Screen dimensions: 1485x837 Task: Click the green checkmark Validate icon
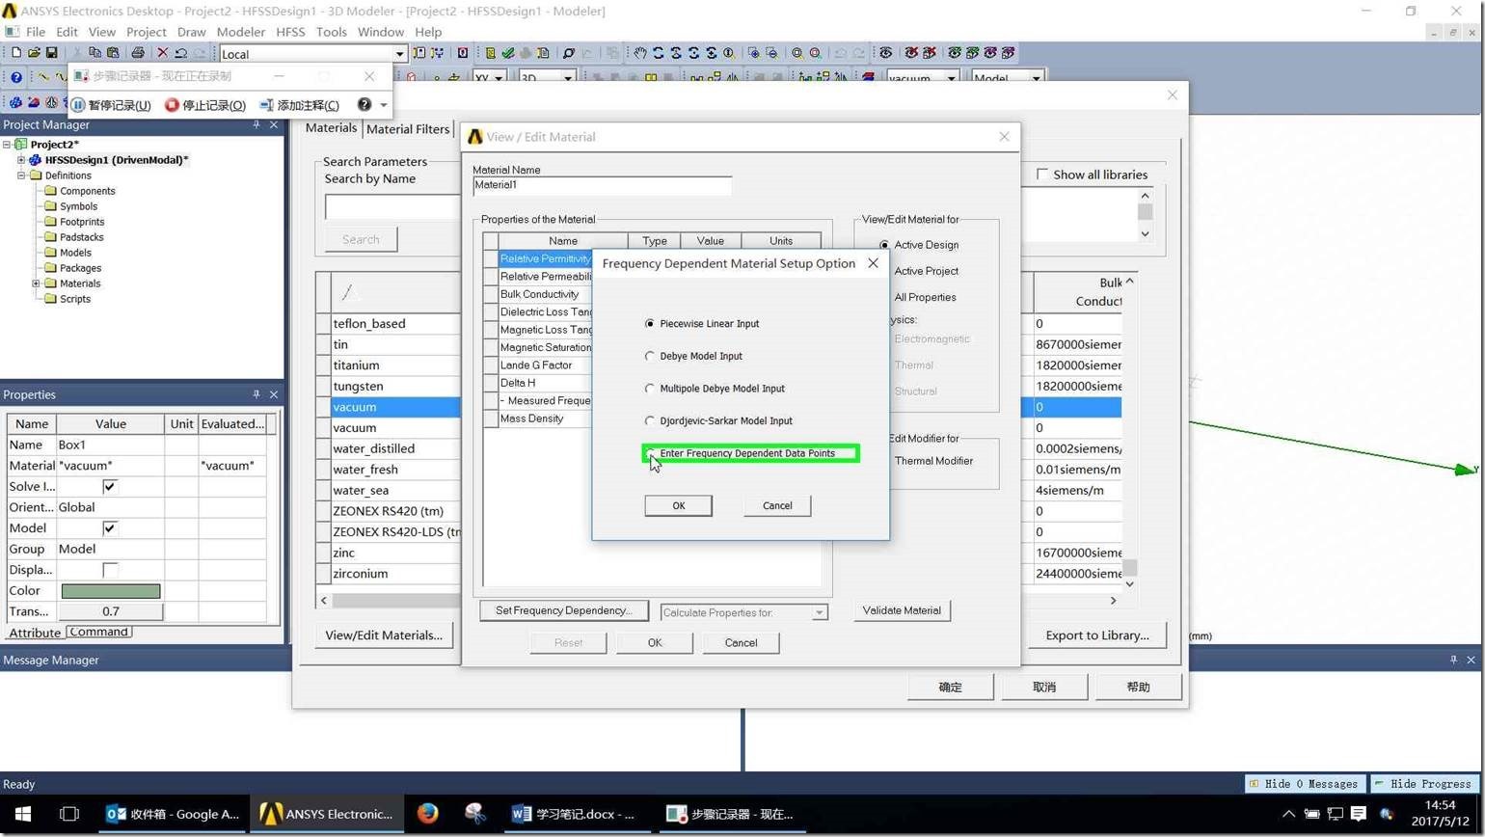508,53
